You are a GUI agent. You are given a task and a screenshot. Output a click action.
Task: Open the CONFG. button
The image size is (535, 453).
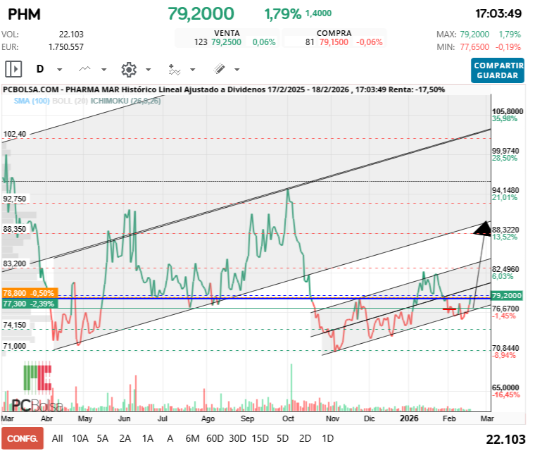click(22, 438)
